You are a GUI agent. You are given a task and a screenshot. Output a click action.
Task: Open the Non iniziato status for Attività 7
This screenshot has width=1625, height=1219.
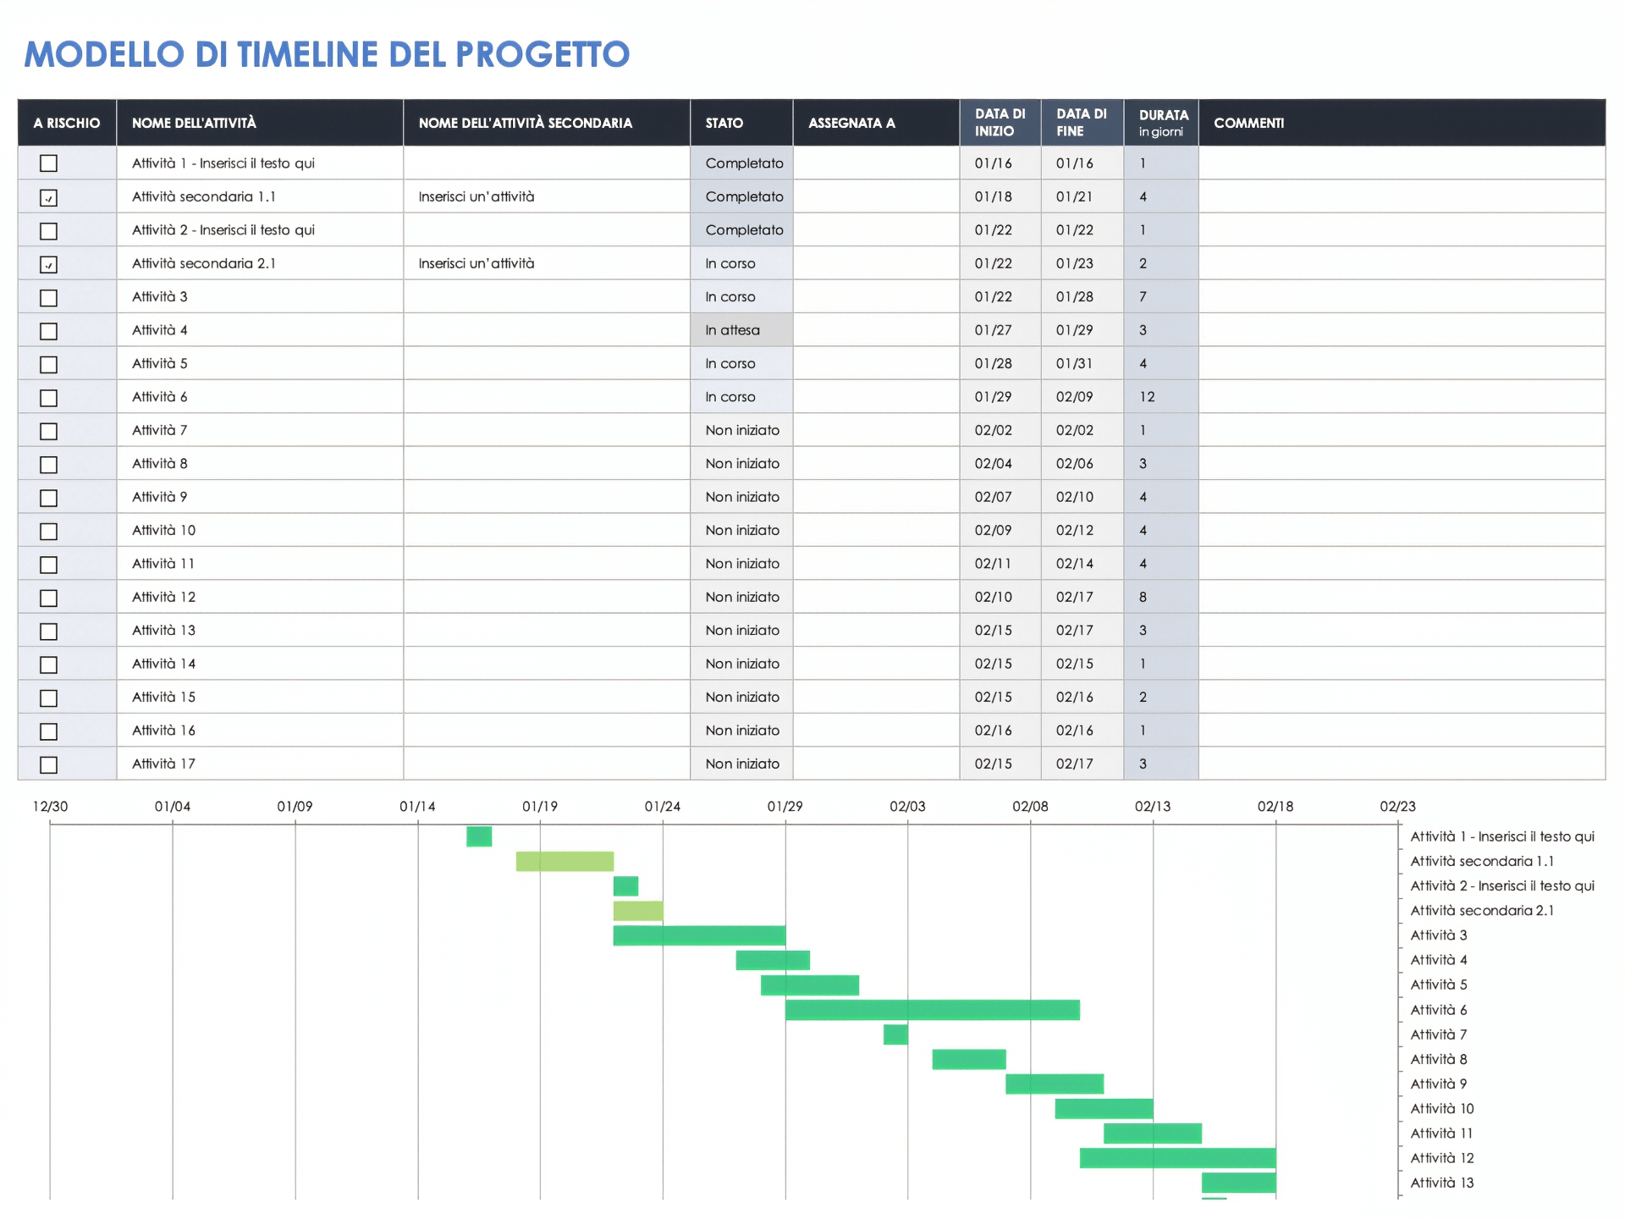(741, 430)
